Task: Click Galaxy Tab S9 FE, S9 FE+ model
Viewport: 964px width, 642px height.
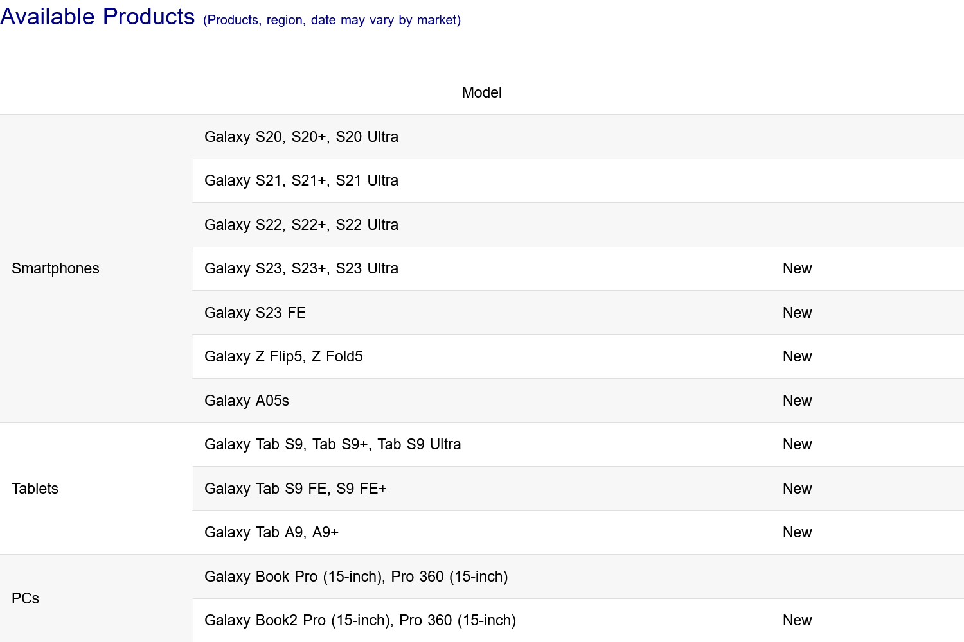Action: [x=296, y=489]
